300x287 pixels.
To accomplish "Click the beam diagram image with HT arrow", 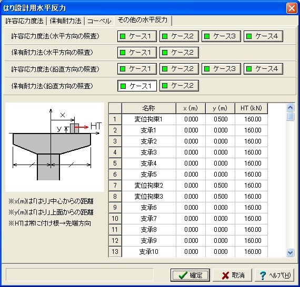I will tap(55, 147).
